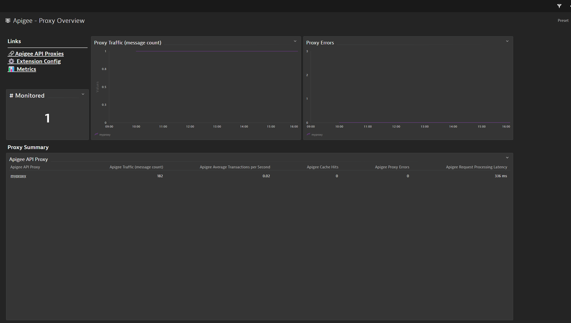
Task: Open the myproxy row link in the table
Action: (18, 176)
